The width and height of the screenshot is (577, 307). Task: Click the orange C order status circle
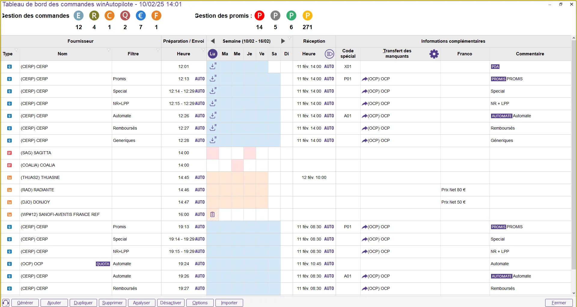[x=109, y=16]
